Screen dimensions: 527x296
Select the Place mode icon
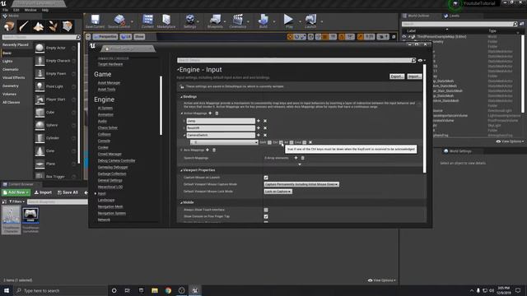[x=9, y=26]
